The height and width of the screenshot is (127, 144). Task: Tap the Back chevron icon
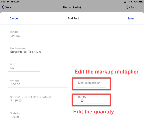tap(3, 7)
